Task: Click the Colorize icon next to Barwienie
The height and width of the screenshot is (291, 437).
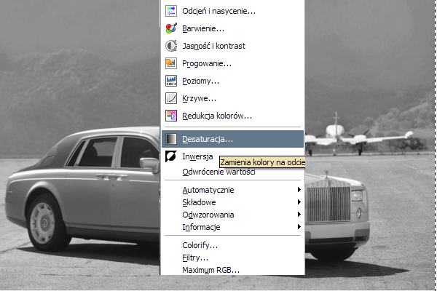Action: [x=171, y=28]
